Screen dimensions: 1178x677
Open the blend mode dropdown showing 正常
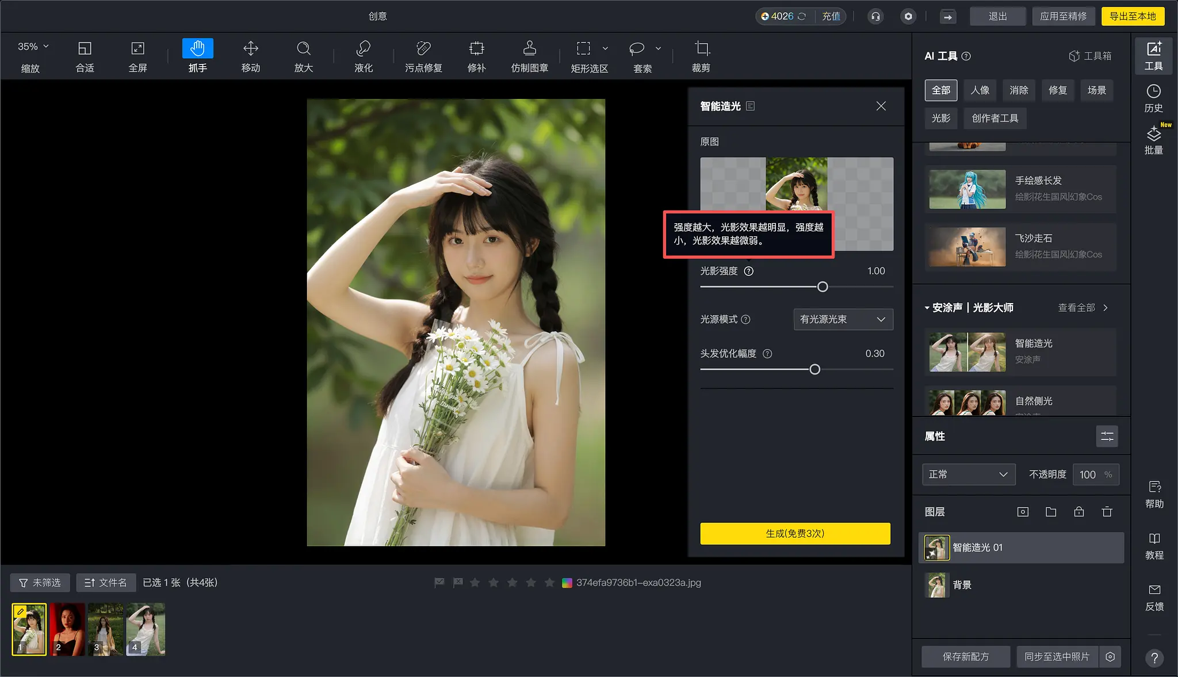[968, 474]
